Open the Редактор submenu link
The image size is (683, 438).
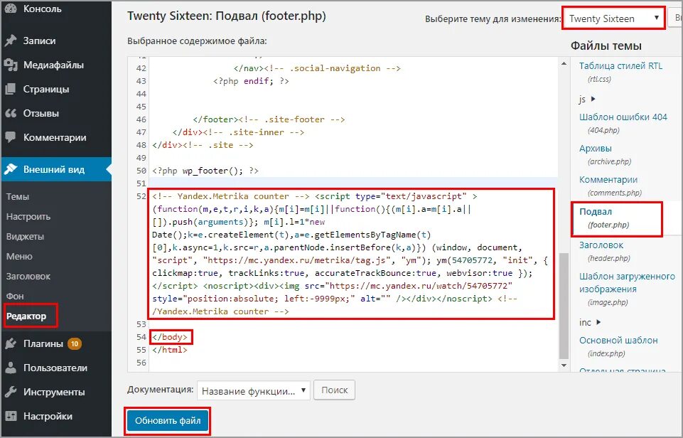coord(26,316)
